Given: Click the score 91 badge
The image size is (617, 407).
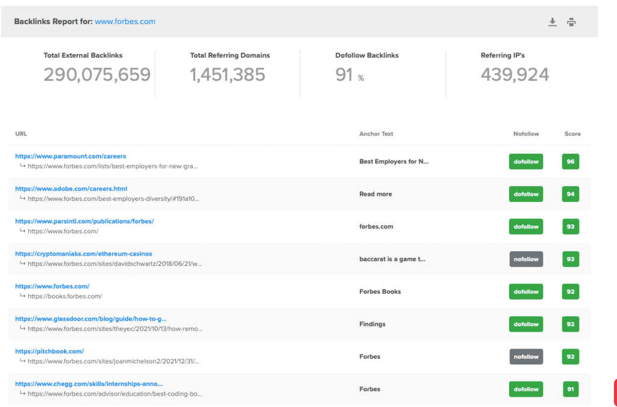Looking at the screenshot, I should (570, 390).
